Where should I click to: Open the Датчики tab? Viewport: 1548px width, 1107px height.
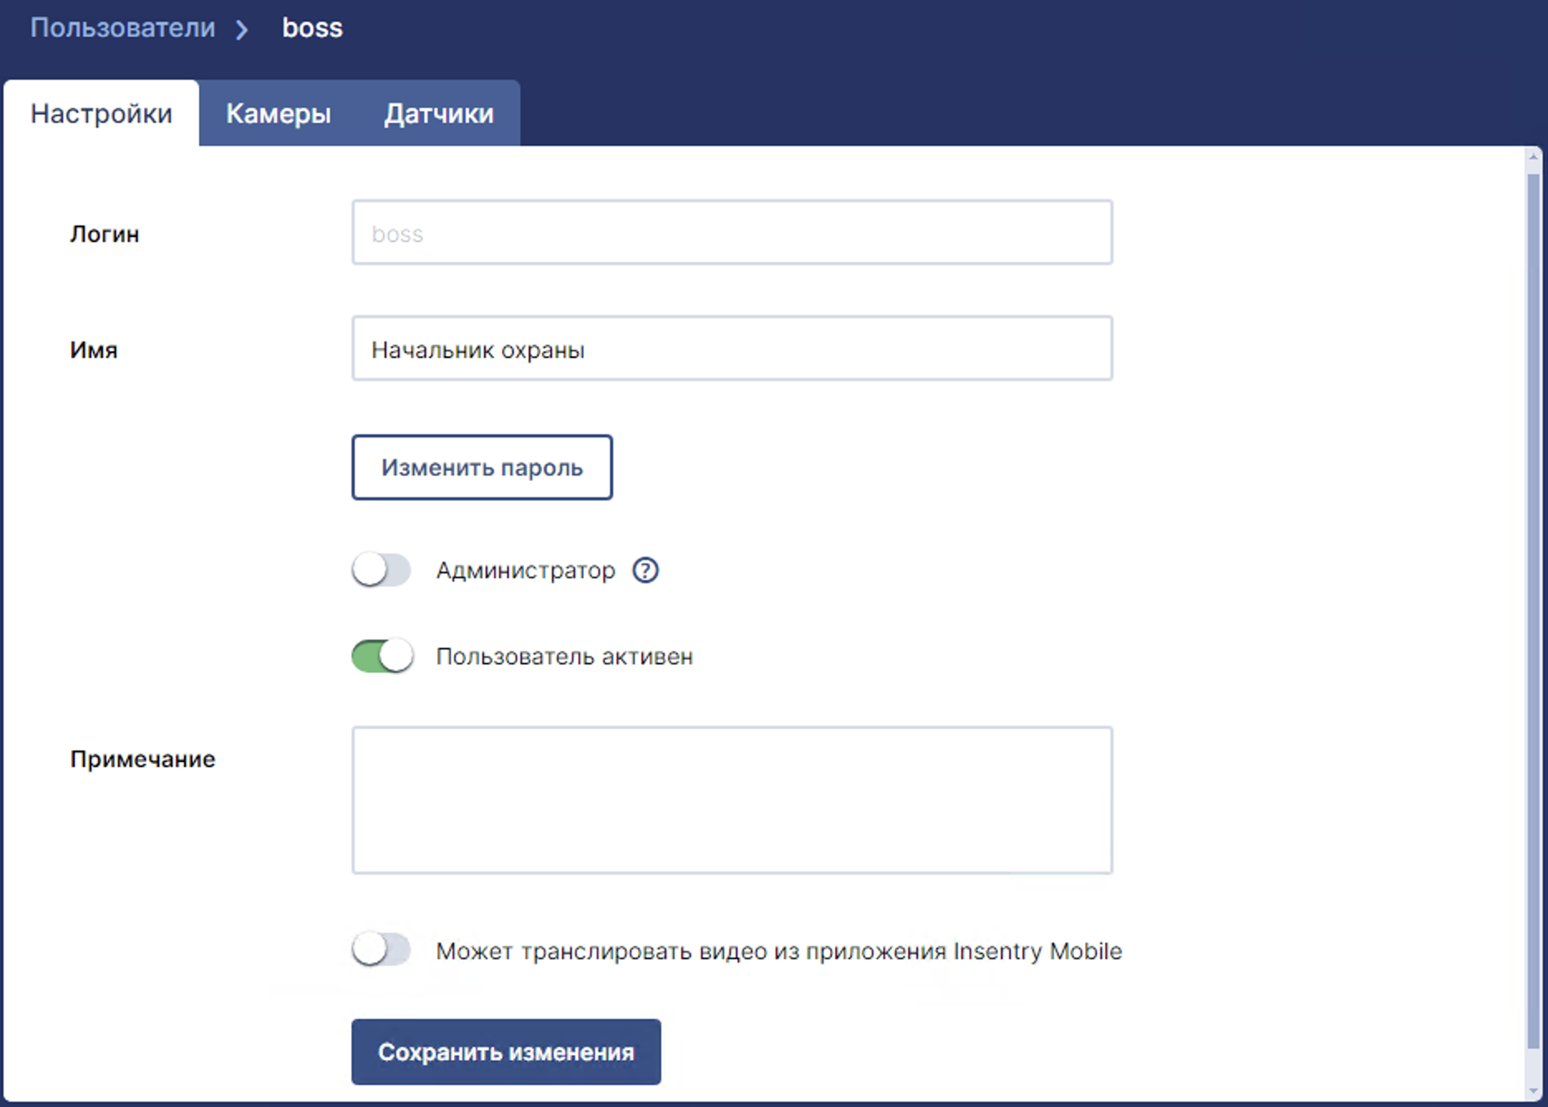click(438, 114)
